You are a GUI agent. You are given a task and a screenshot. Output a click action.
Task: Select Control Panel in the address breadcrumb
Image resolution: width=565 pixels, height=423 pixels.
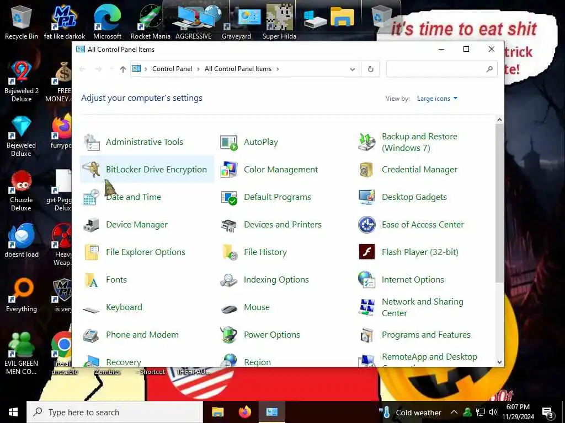[x=172, y=69]
